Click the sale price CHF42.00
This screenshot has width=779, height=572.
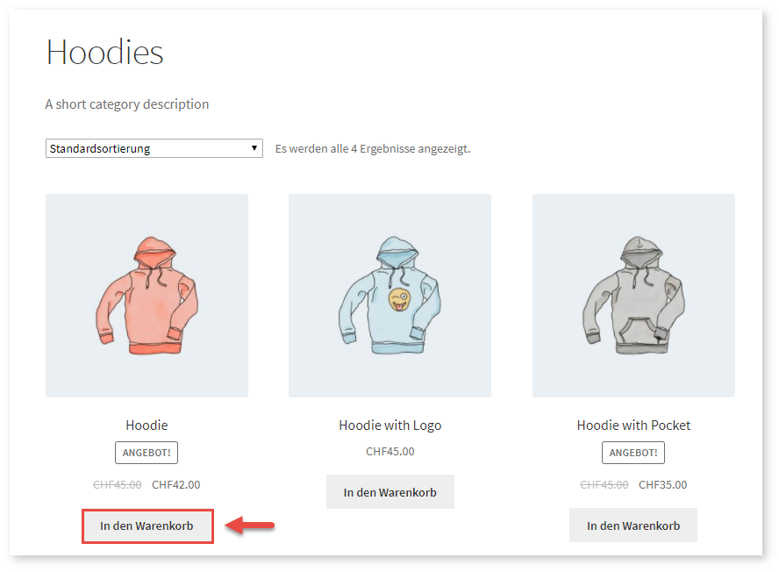tap(175, 485)
